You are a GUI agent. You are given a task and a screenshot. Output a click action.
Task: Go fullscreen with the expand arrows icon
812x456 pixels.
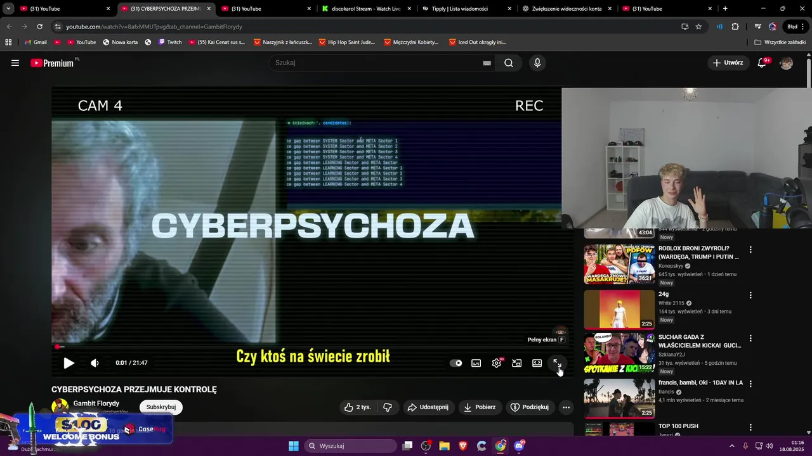(x=557, y=363)
